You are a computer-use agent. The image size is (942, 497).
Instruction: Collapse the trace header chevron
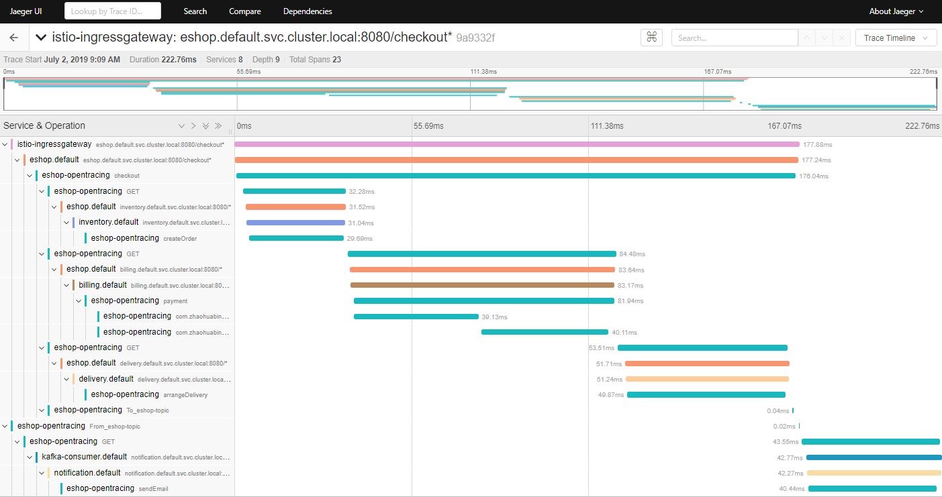point(41,38)
